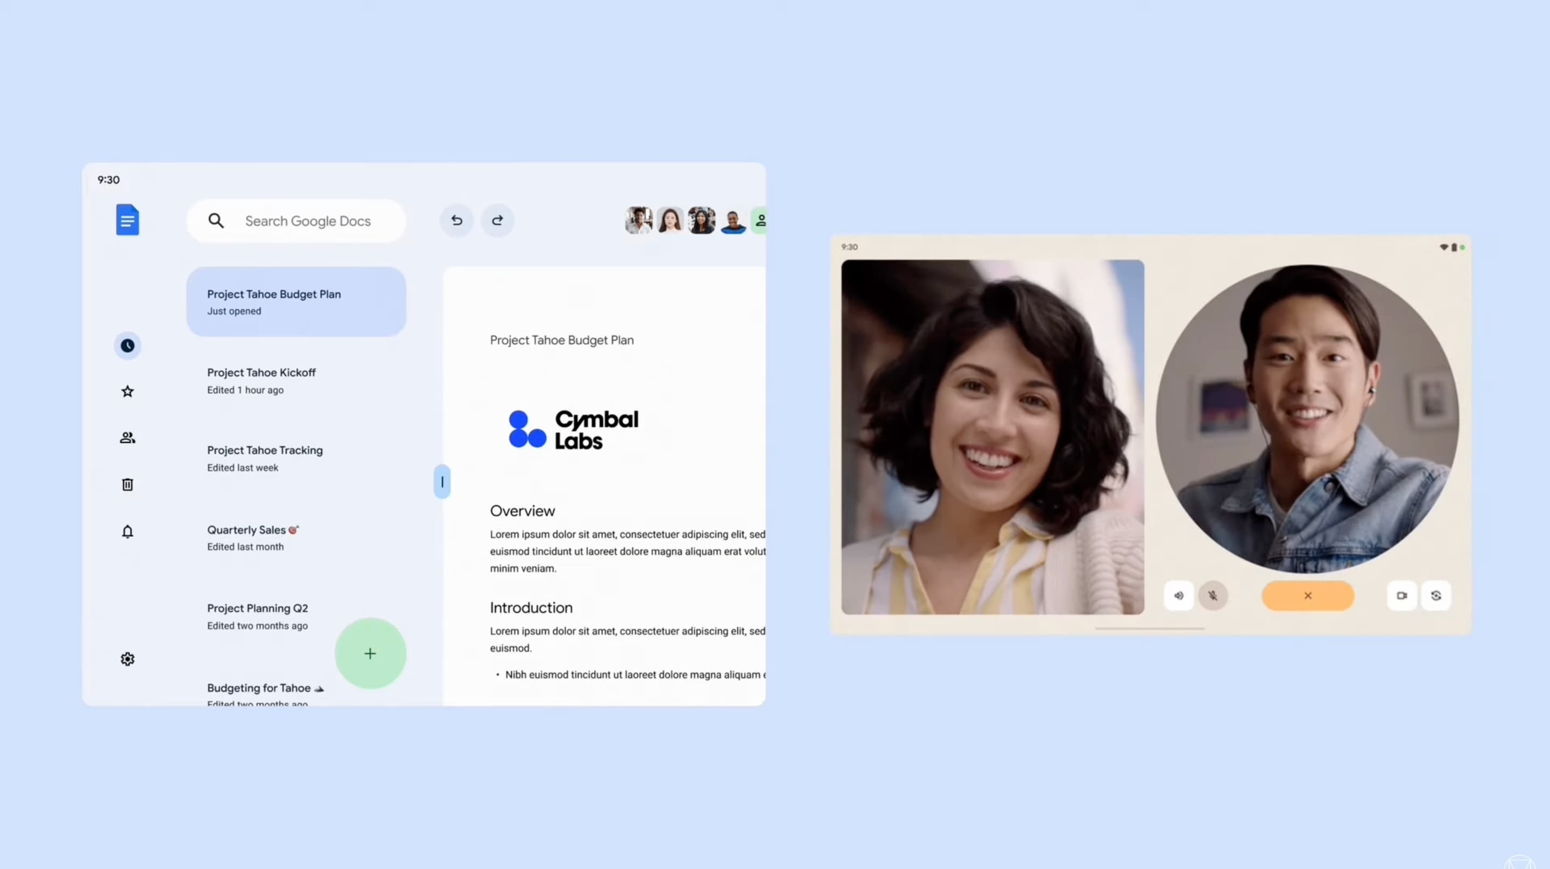Click the search magnifier icon
The width and height of the screenshot is (1550, 869).
click(216, 220)
